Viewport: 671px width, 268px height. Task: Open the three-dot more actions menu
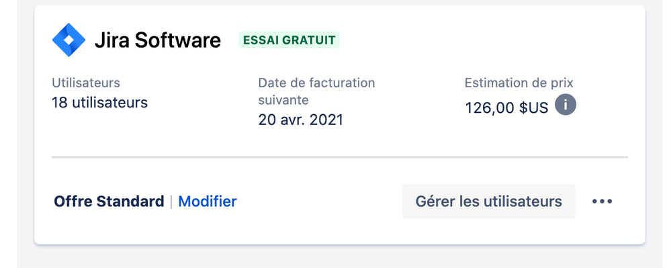(602, 202)
